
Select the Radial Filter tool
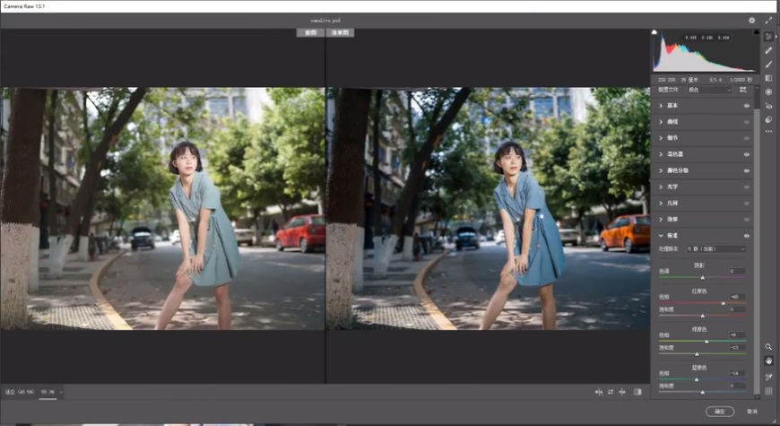click(x=768, y=92)
